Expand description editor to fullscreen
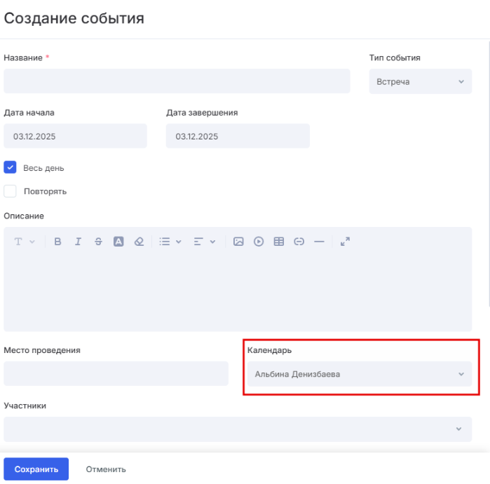This screenshot has height=484, width=490. click(x=345, y=242)
